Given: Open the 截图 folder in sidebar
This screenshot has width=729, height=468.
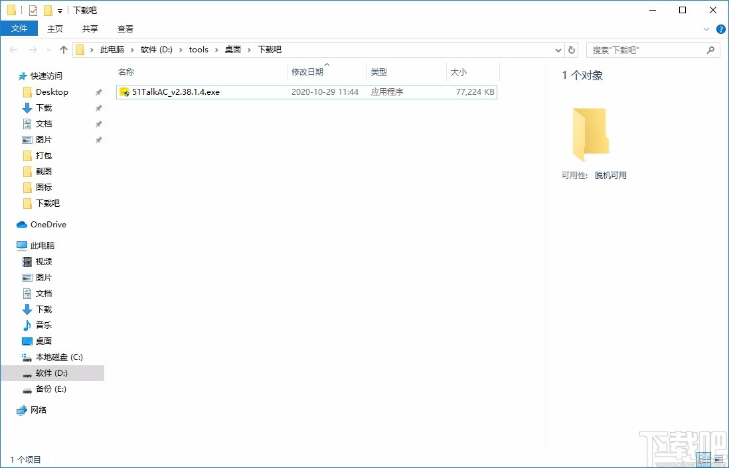Looking at the screenshot, I should (44, 171).
